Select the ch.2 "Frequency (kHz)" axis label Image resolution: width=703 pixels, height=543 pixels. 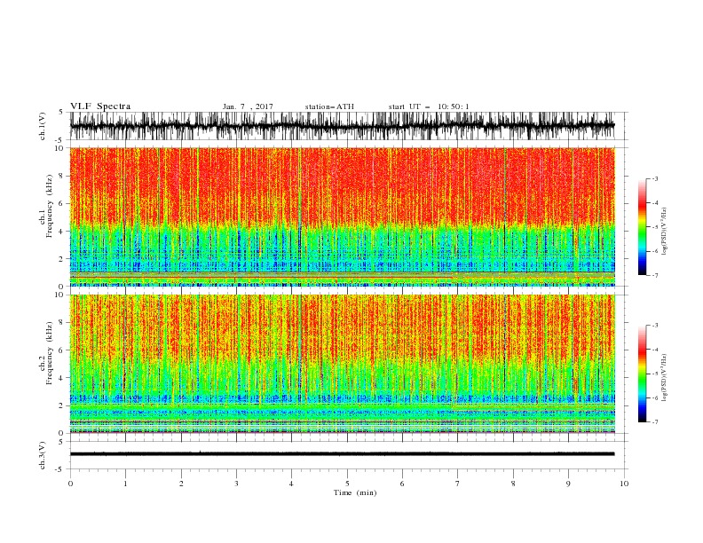point(50,352)
